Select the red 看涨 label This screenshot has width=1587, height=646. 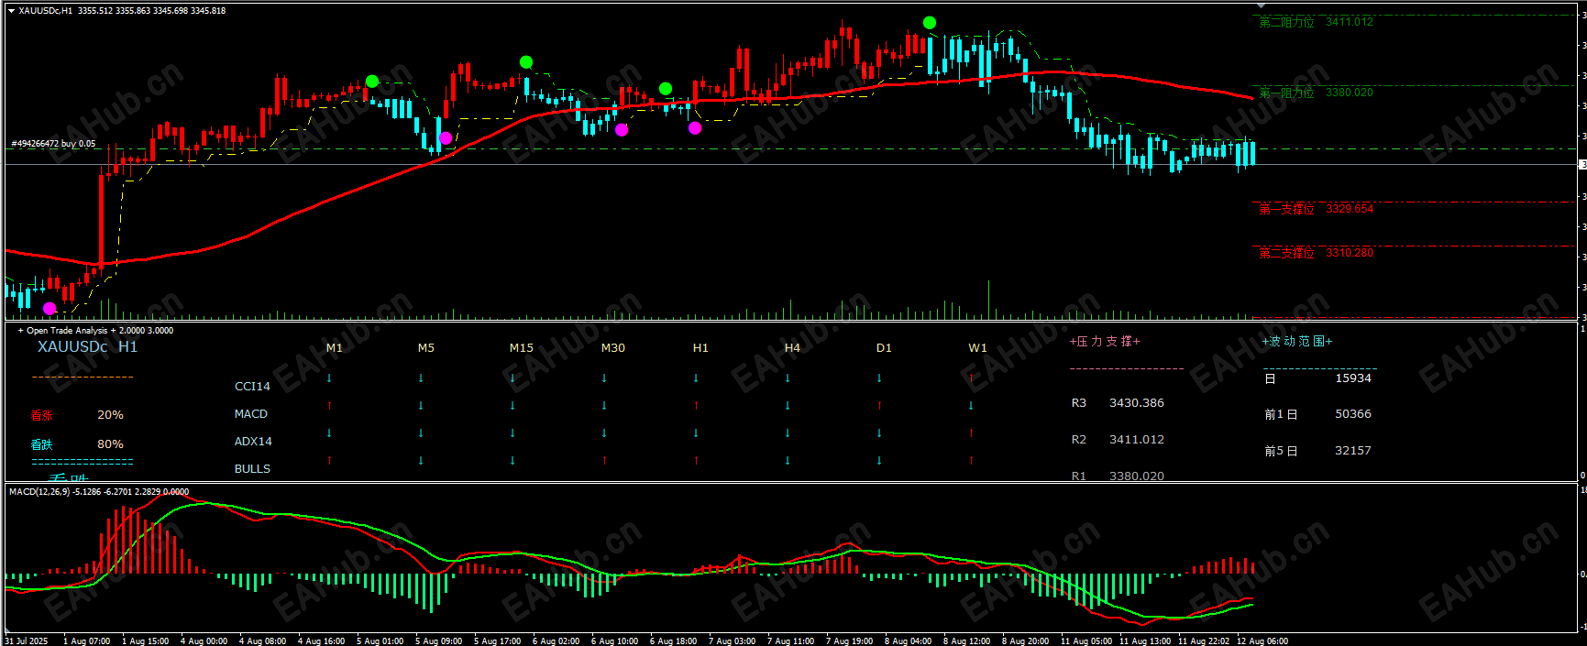point(42,415)
